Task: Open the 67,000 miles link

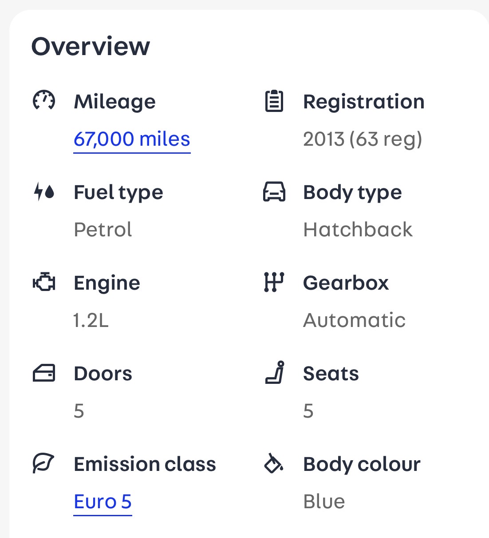Action: [132, 139]
